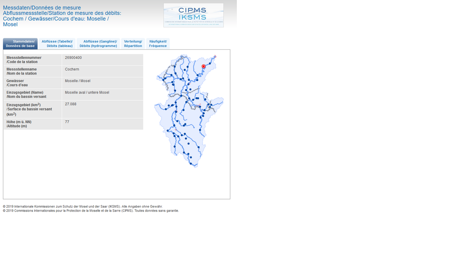Click the Einzugsgebiet (Name) row label
Screen dimensions: 451x253
pos(26,94)
